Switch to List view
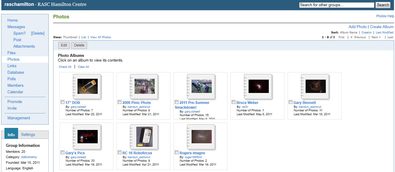Image resolution: width=395 pixels, height=172 pixels. (84, 37)
